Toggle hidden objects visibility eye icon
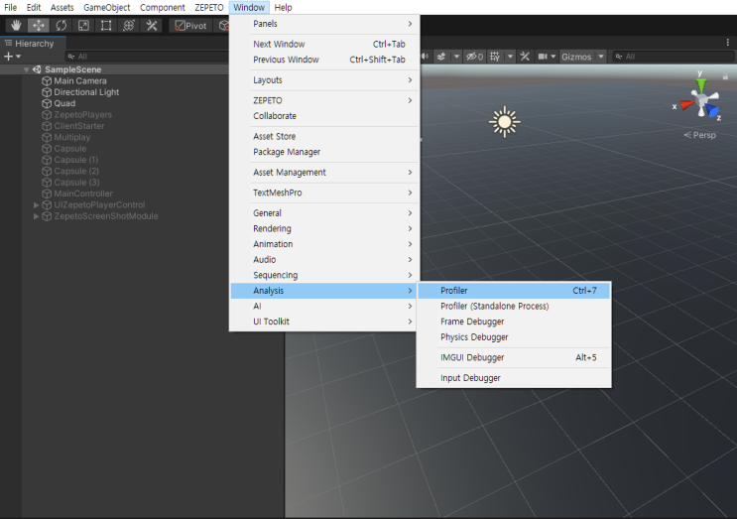Screen dimensions: 737x519 [x=474, y=57]
